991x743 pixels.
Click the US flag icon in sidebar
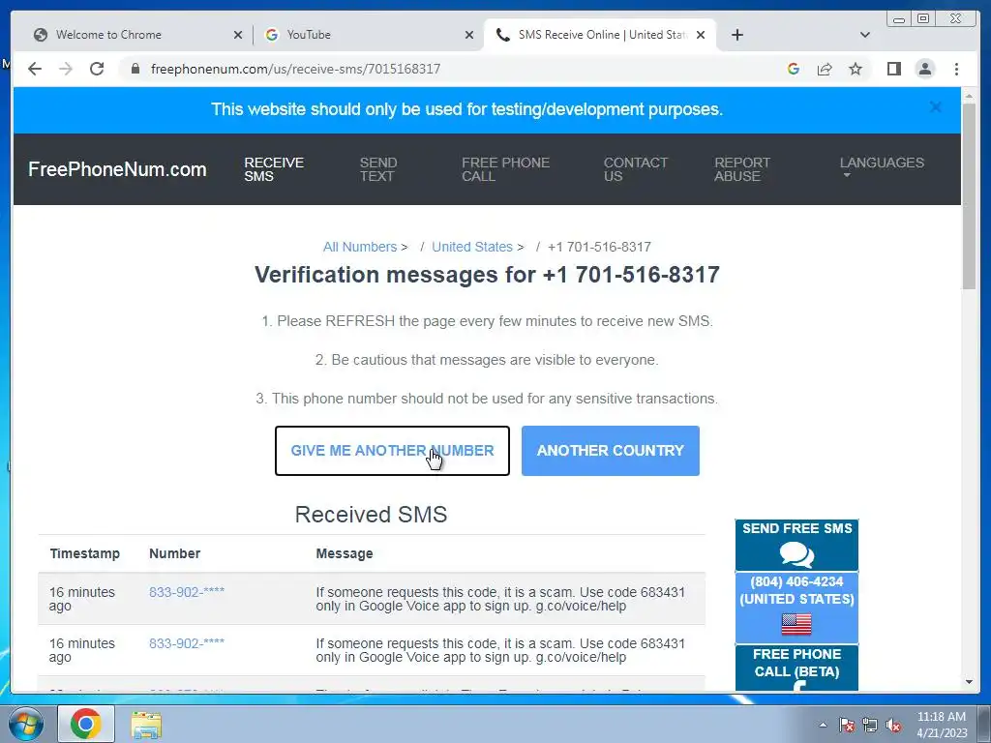point(796,624)
